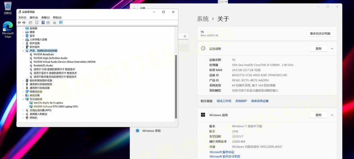
Task: Click the Settings search input field
Action: pyautogui.click(x=183, y=36)
